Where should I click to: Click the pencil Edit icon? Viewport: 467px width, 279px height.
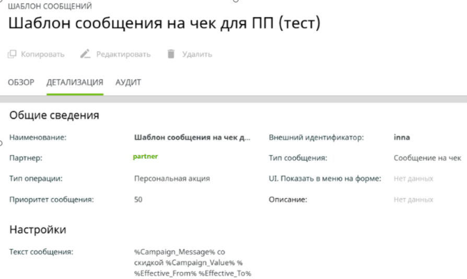(86, 54)
